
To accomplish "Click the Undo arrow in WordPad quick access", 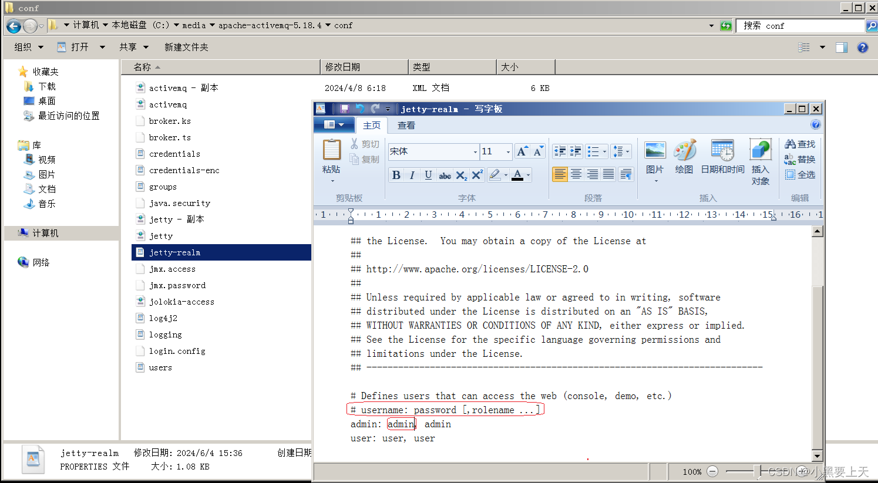I will (x=360, y=109).
